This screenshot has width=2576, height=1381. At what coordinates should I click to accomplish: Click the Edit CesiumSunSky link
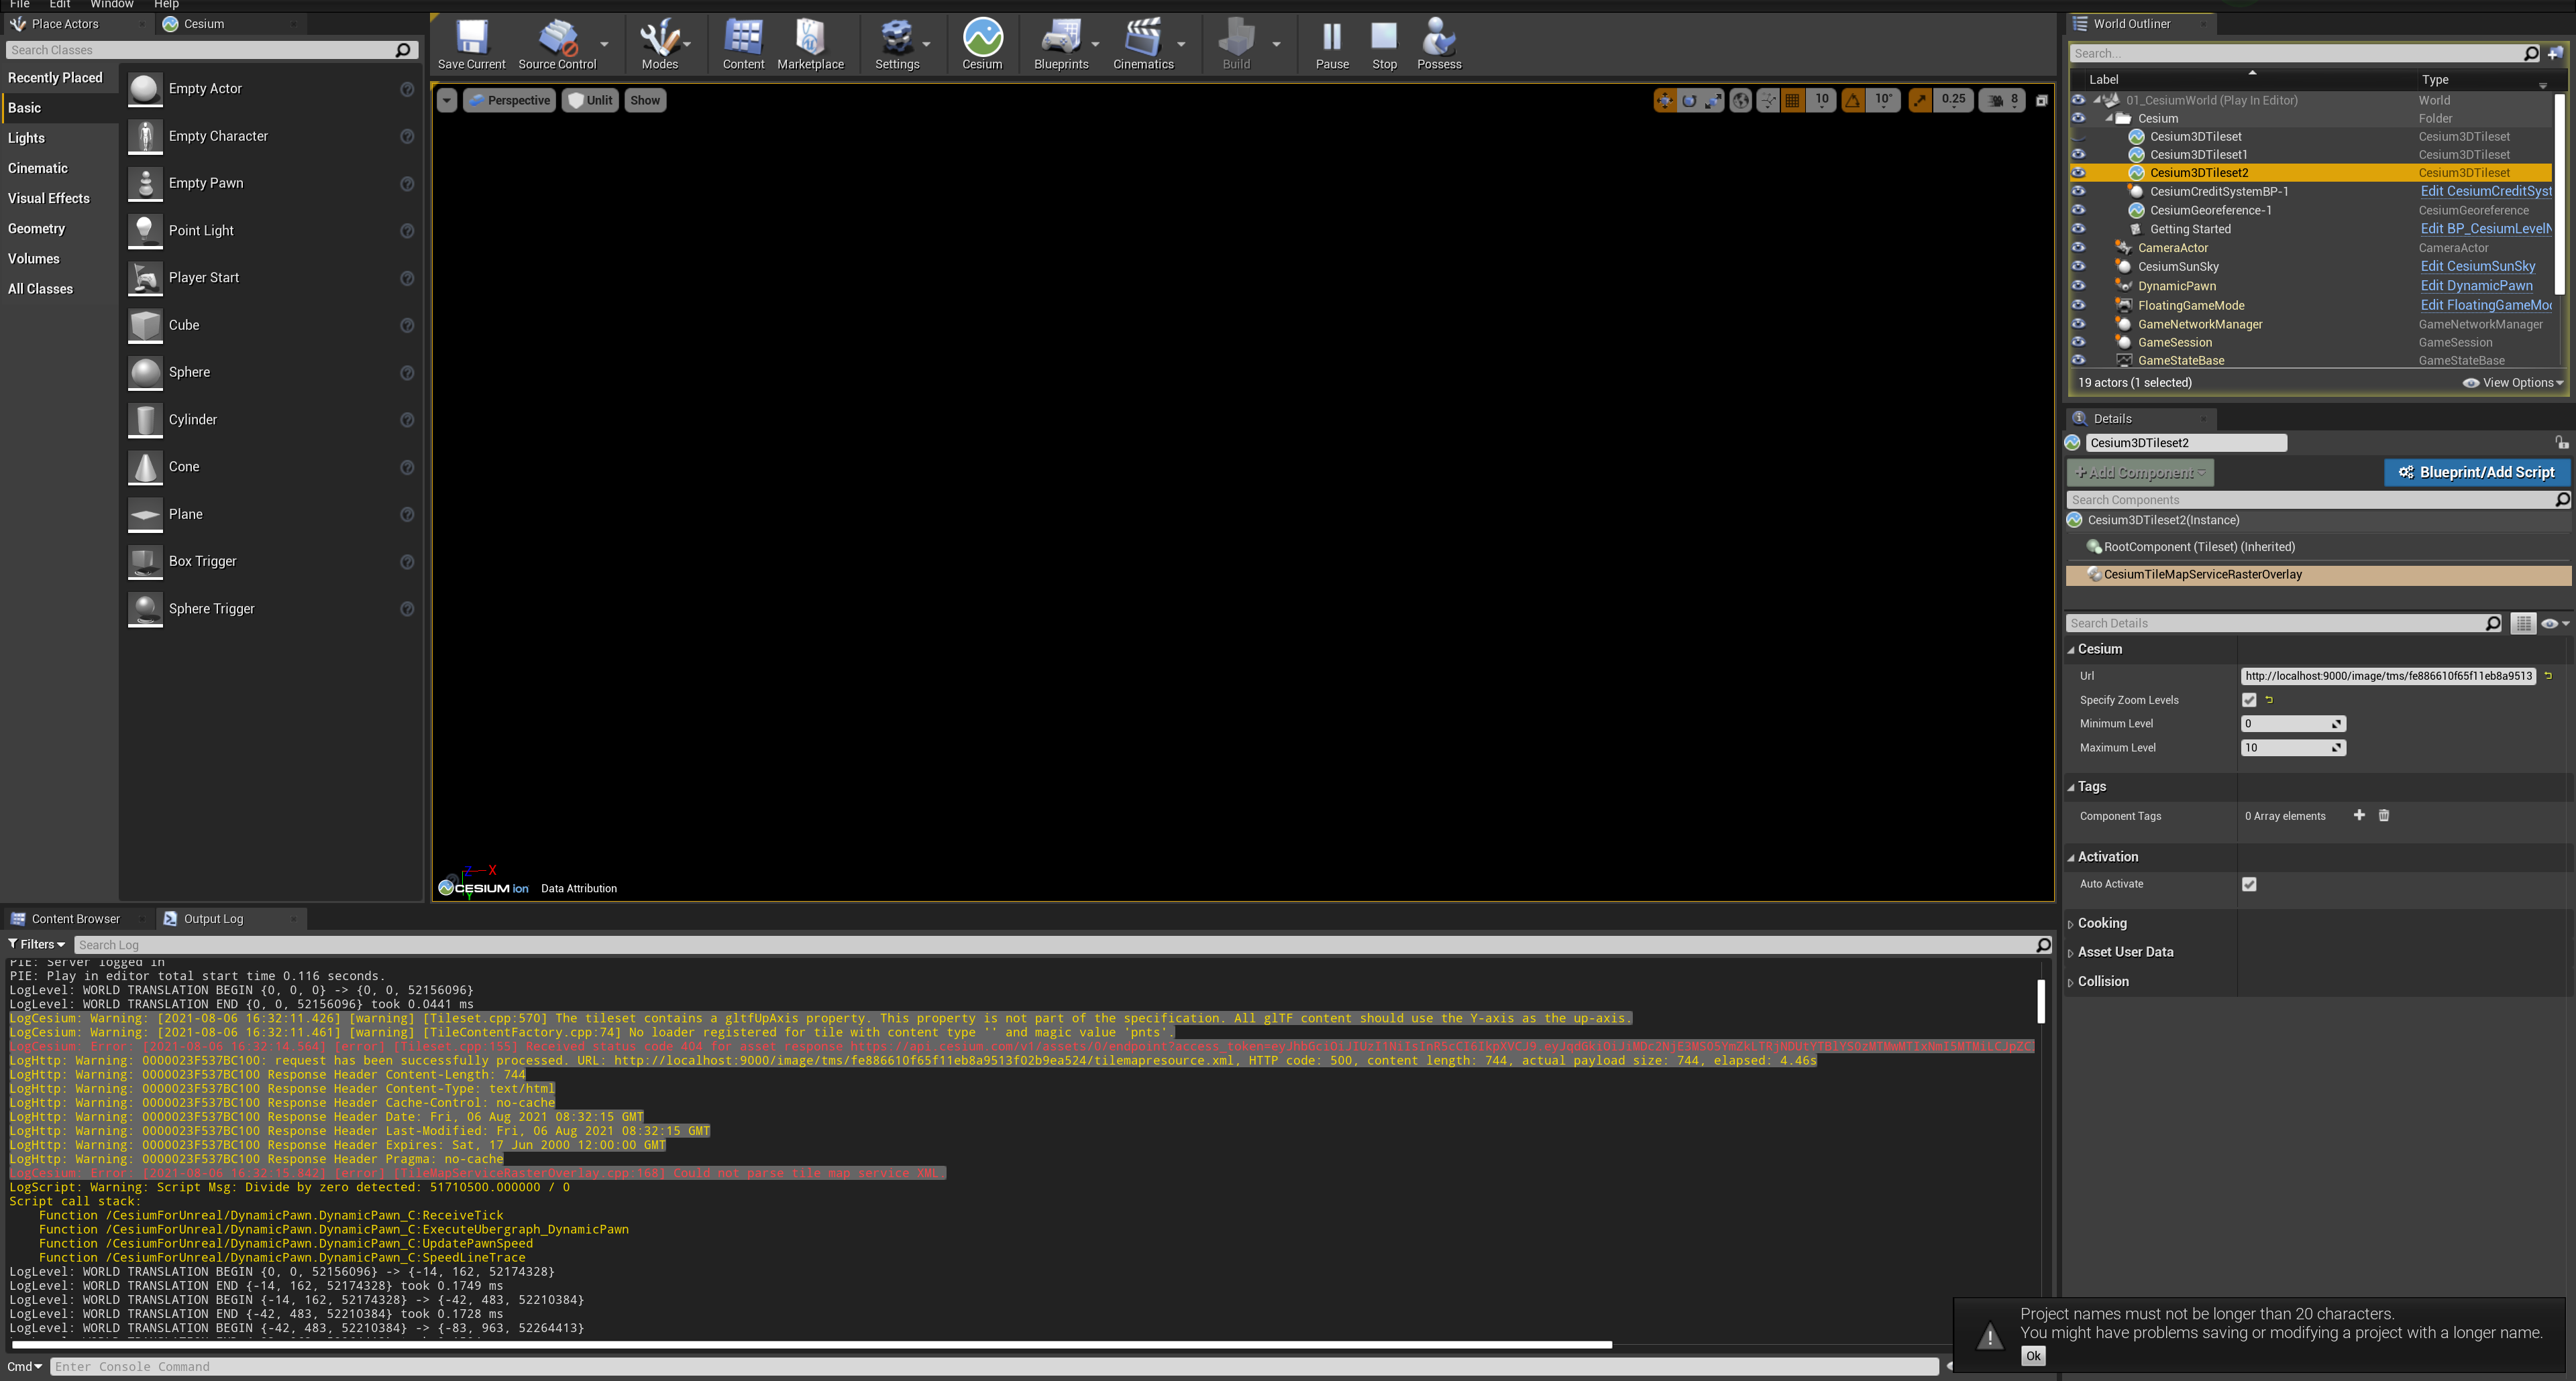(x=2479, y=265)
